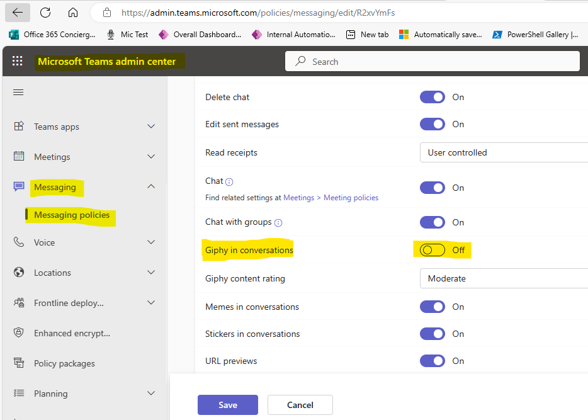Expand Locations chevron
588x420 pixels.
pyautogui.click(x=151, y=272)
